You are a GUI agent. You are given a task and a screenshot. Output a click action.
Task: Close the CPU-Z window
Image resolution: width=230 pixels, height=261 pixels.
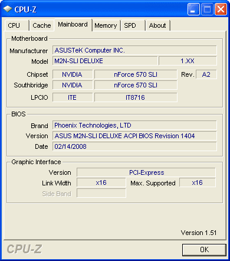(221, 9)
